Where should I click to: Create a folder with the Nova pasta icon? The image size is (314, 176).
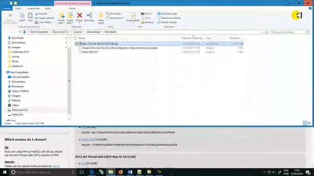101,15
